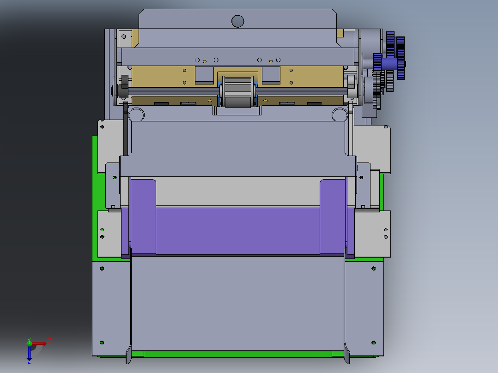
Task: Select the left purple paper guide
Action: click(x=143, y=217)
